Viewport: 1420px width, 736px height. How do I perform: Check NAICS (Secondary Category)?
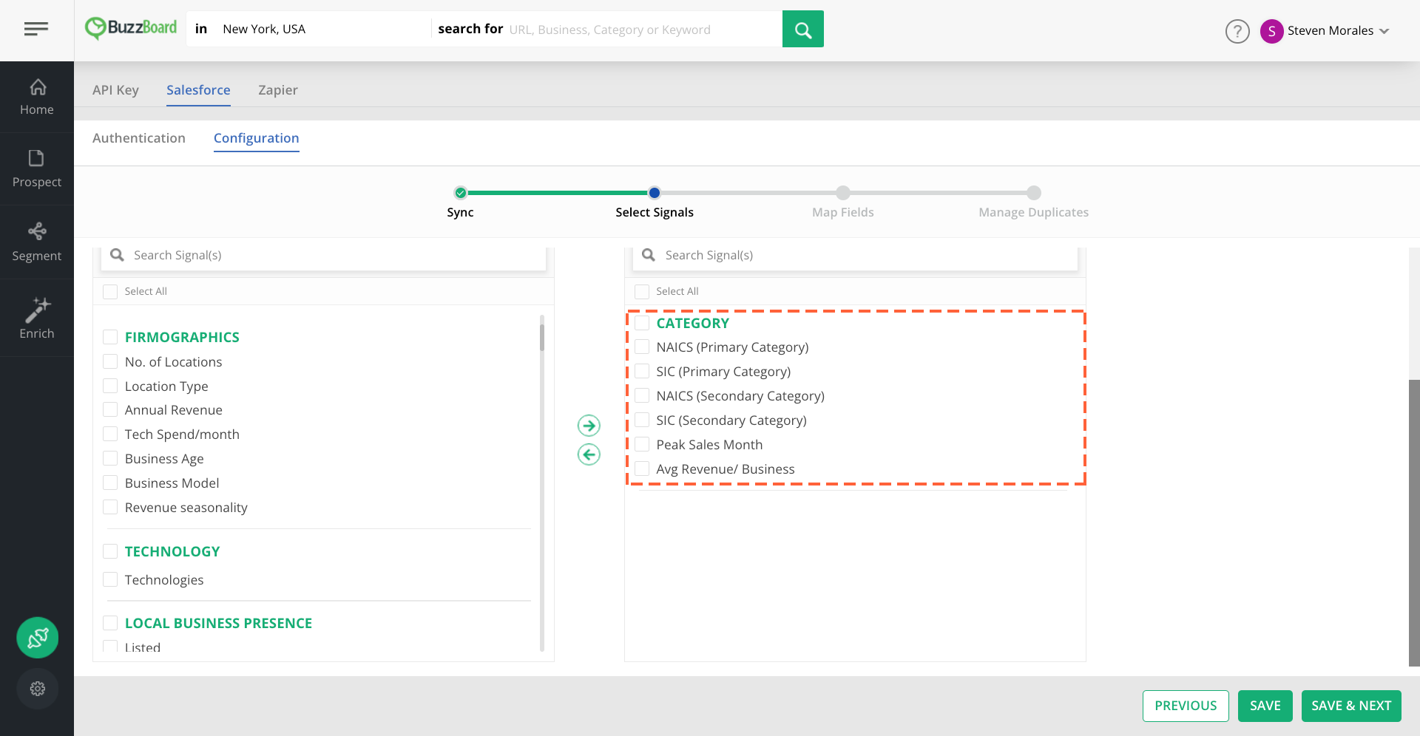click(642, 395)
